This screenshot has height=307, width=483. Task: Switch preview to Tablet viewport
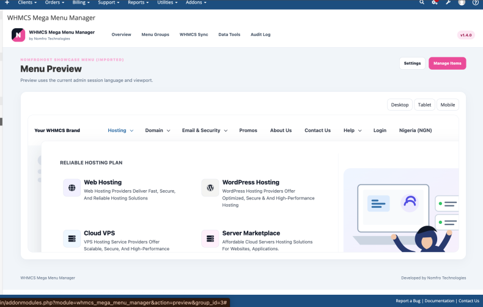424,105
